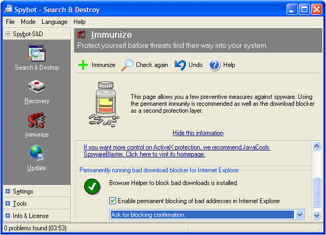Image resolution: width=326 pixels, height=235 pixels.
Task: Click the blue question mark Help icon
Action: (x=215, y=65)
